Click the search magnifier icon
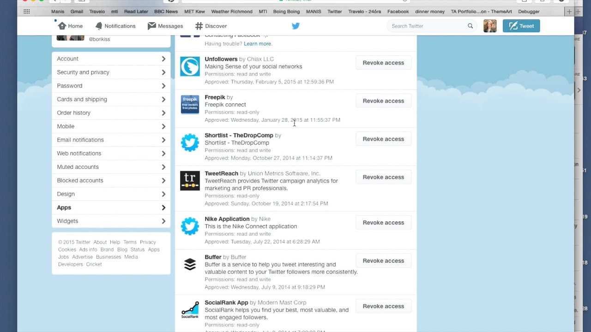591x332 pixels. tap(470, 26)
